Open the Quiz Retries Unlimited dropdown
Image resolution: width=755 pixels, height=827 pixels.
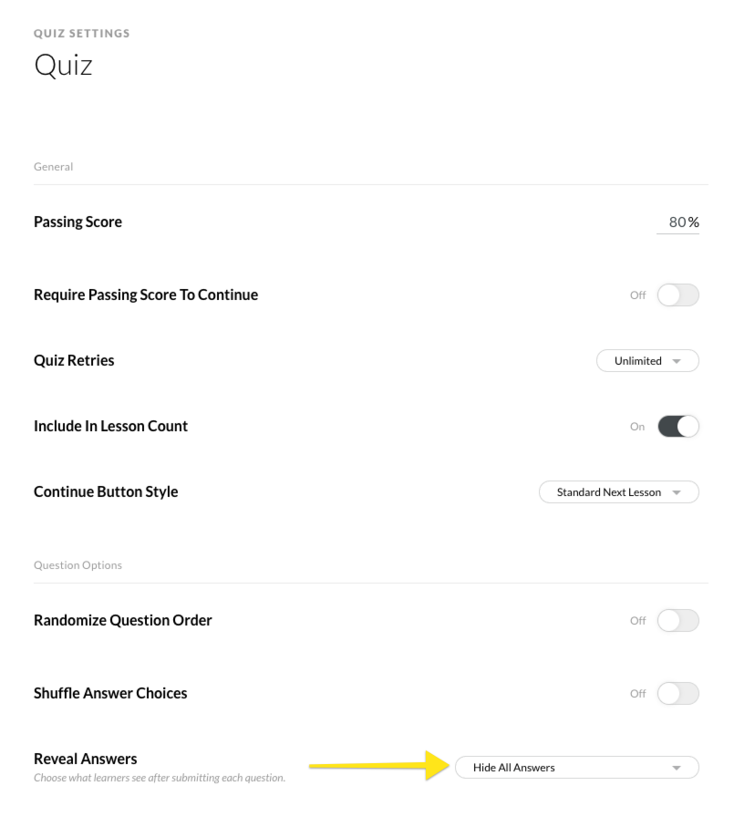tap(646, 361)
